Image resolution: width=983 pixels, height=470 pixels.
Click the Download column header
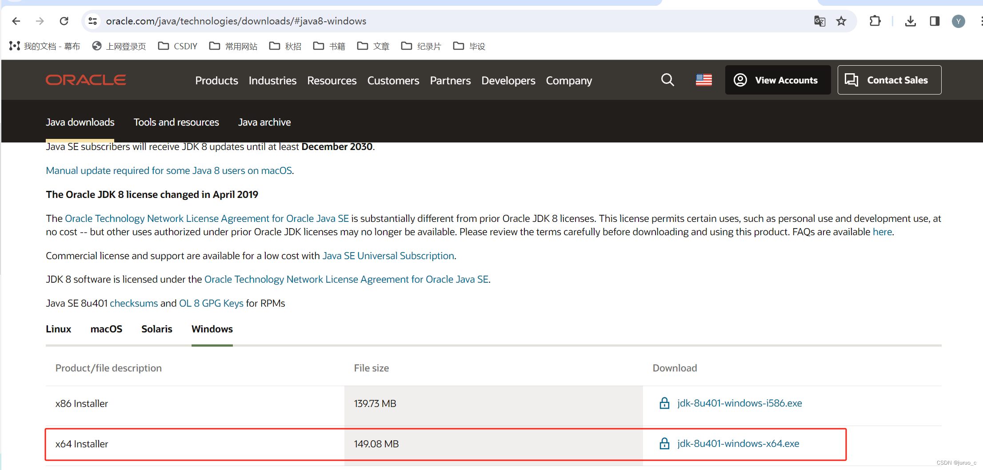point(675,368)
